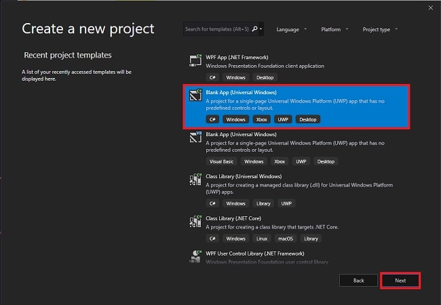This screenshot has width=441, height=305.
Task: Click the UWP tag in Visual Basic template
Action: pos(301,161)
